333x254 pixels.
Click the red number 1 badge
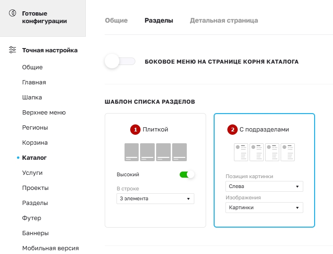click(135, 130)
